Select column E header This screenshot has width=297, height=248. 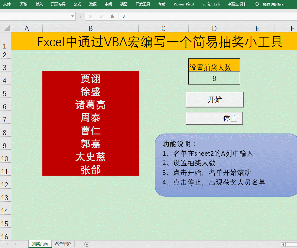click(x=257, y=28)
